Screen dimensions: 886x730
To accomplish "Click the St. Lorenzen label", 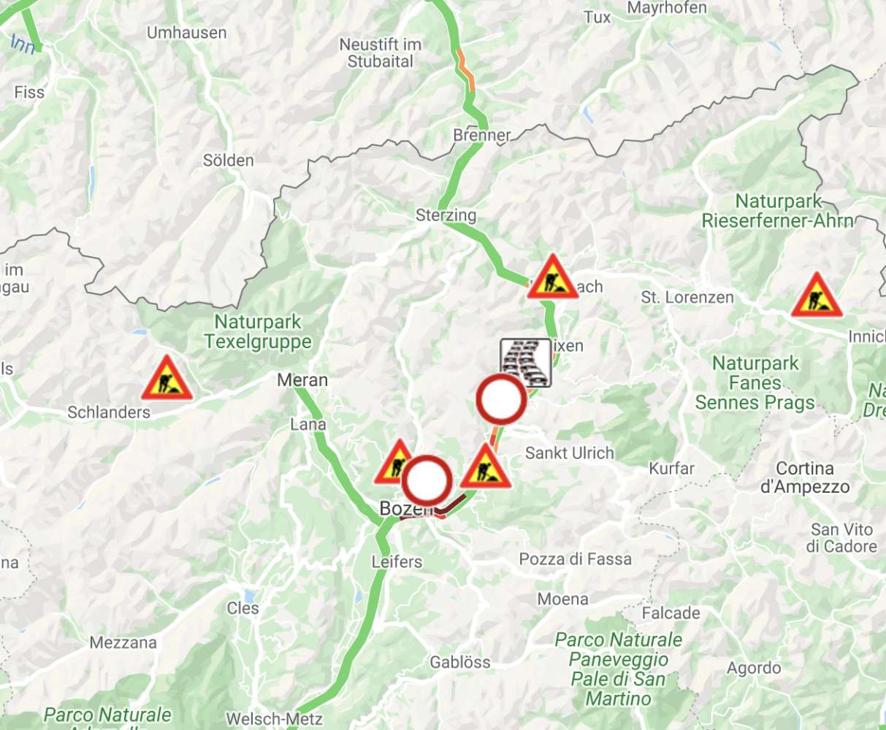I will pyautogui.click(x=687, y=297).
